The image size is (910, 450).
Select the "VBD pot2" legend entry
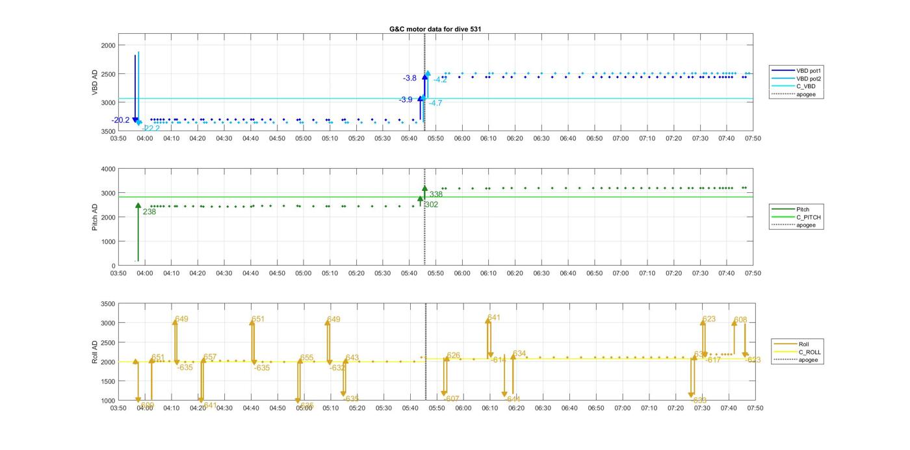[798, 78]
